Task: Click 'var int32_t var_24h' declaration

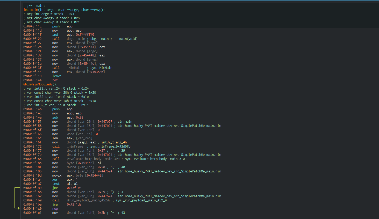Action: 56,89
